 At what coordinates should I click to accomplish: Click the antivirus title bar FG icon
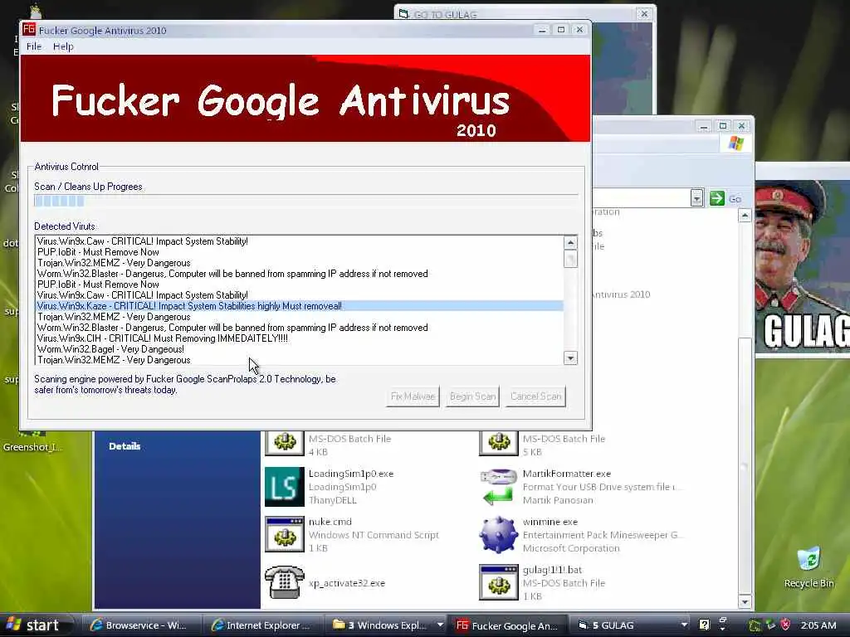pos(29,30)
